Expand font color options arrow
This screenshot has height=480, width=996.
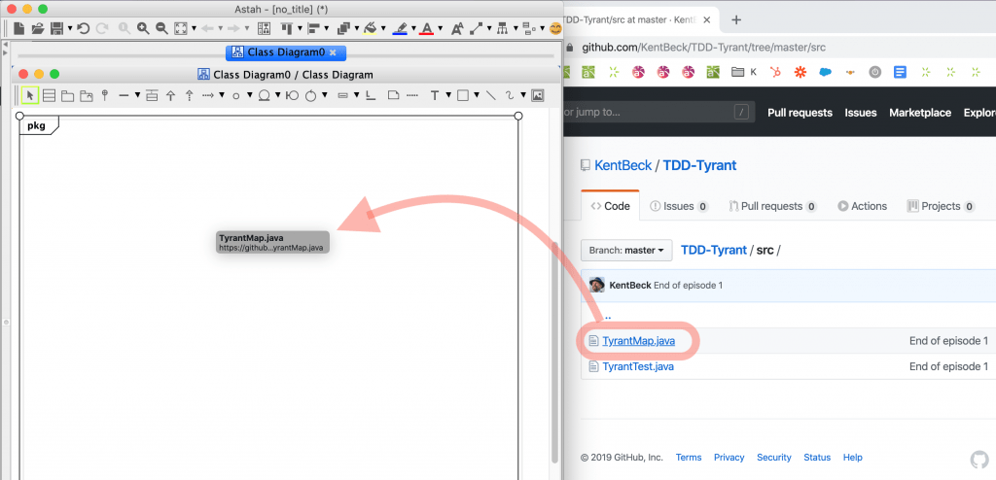pyautogui.click(x=440, y=28)
